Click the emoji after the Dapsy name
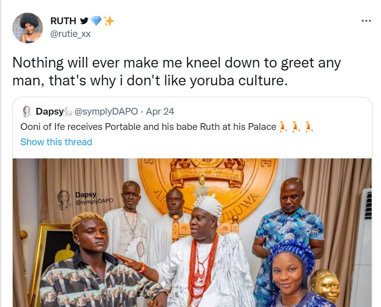Viewport: 381px width, 307px height. [x=68, y=112]
